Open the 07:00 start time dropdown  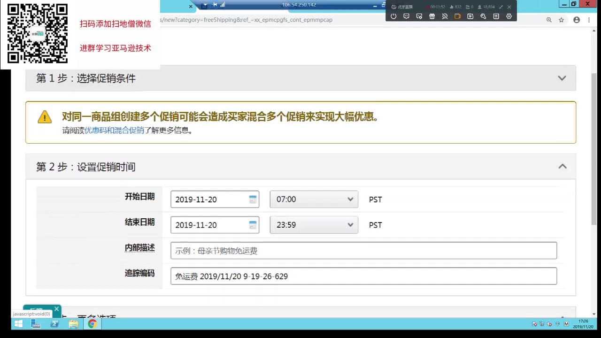coord(314,199)
